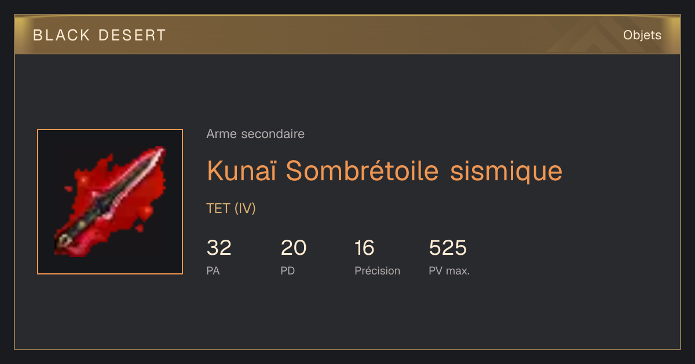The width and height of the screenshot is (695, 364).
Task: Click the PA value 32
Action: (x=219, y=248)
